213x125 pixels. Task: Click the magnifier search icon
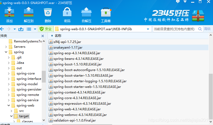click(x=200, y=29)
